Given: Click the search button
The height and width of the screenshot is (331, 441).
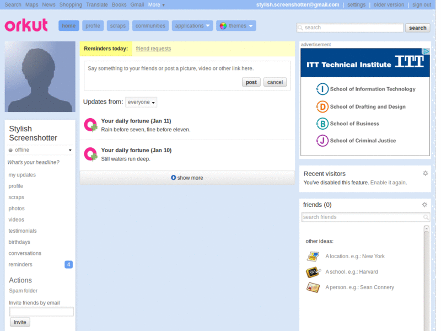Looking at the screenshot, I should click(418, 28).
